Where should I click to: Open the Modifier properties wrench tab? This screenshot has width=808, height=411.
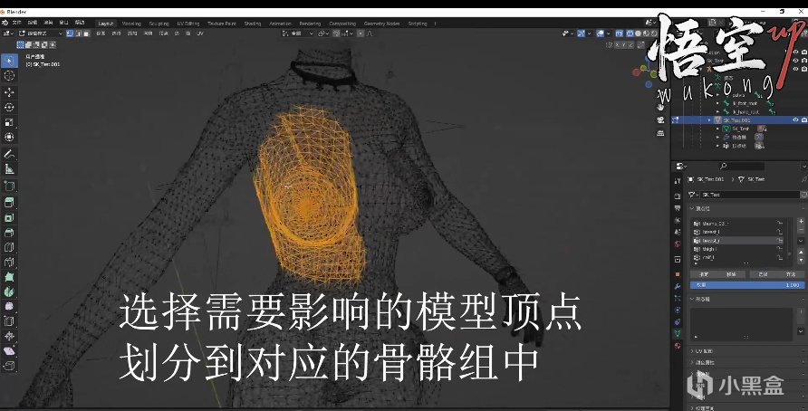tap(678, 286)
